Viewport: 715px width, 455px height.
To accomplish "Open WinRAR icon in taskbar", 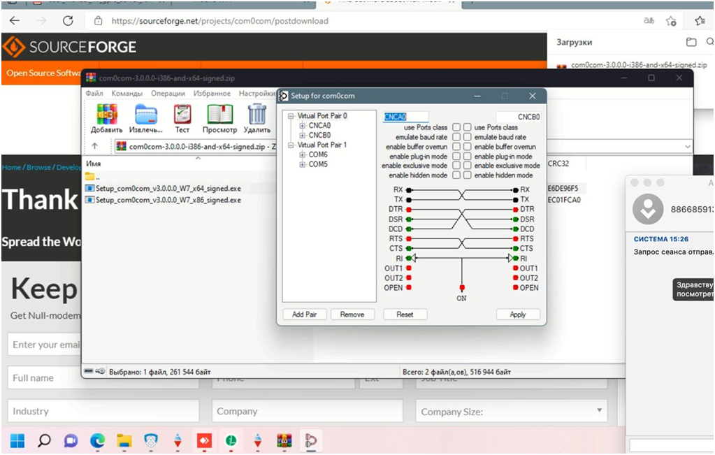I will [x=284, y=440].
